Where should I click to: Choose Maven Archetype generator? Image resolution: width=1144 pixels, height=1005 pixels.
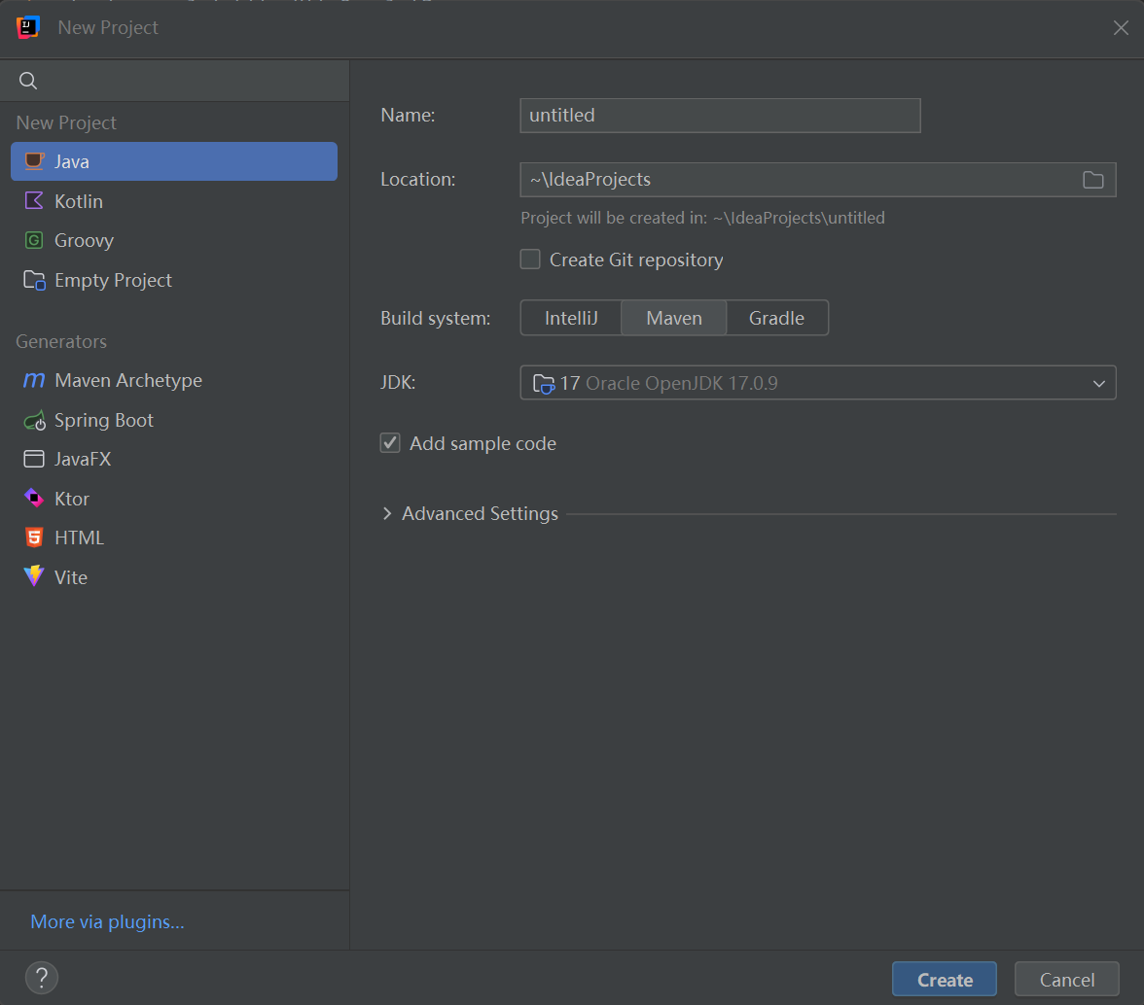173,380
